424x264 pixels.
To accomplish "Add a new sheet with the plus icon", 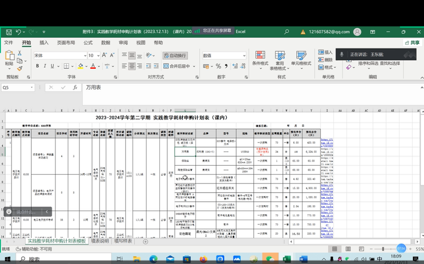I will click(145, 242).
